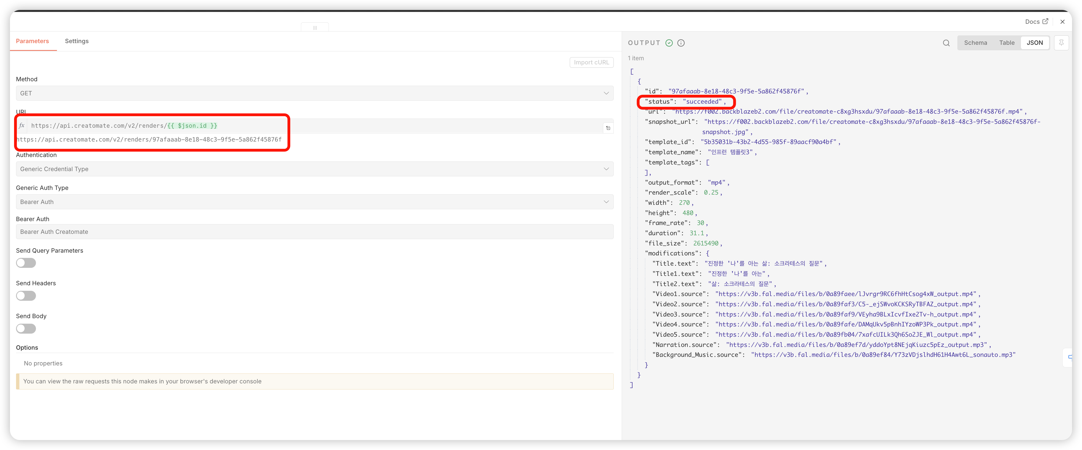
Task: Switch to the Settings tab
Action: 77,41
